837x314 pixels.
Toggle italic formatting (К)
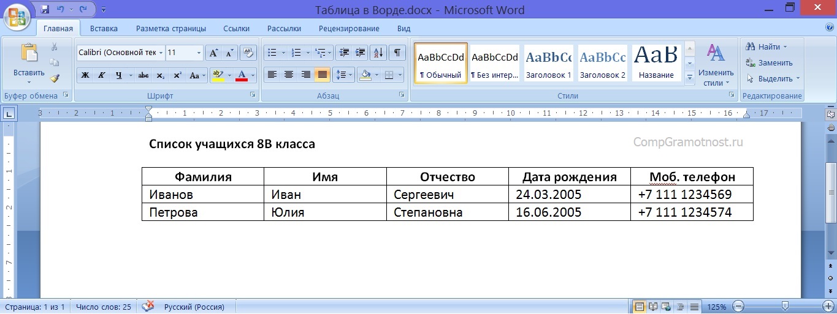tap(101, 75)
